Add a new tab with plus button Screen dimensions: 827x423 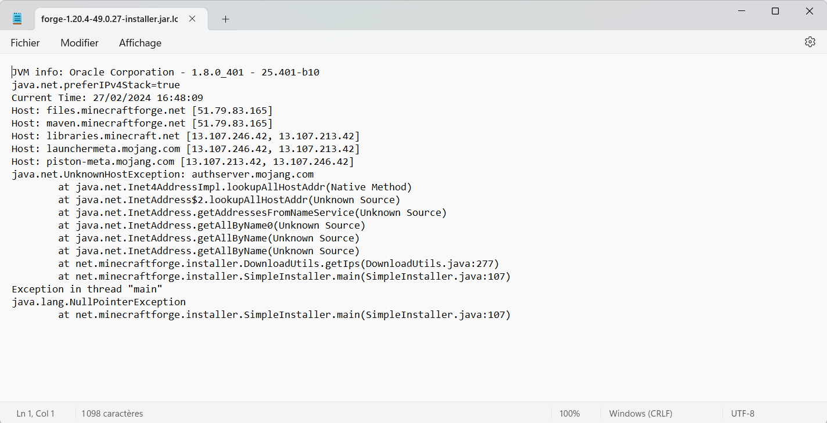tap(226, 19)
